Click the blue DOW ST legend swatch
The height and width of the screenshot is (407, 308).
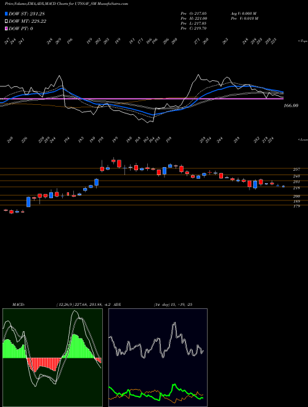(6, 14)
